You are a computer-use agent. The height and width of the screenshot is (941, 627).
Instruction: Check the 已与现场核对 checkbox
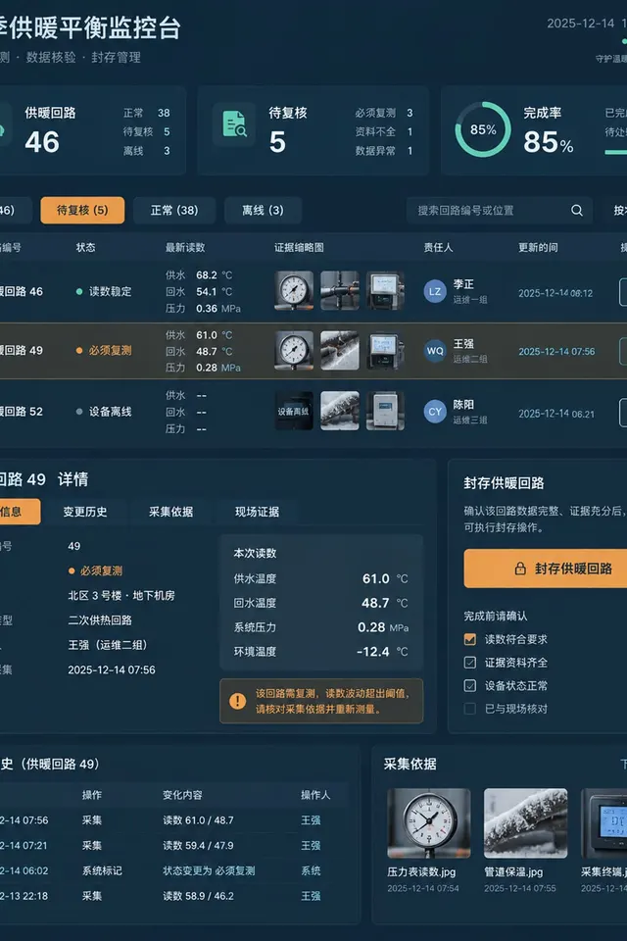point(470,709)
